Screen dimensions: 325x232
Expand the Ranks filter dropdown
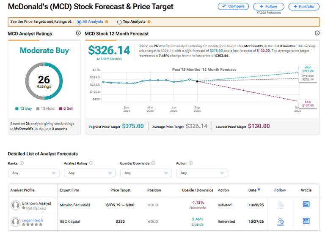click(33, 173)
